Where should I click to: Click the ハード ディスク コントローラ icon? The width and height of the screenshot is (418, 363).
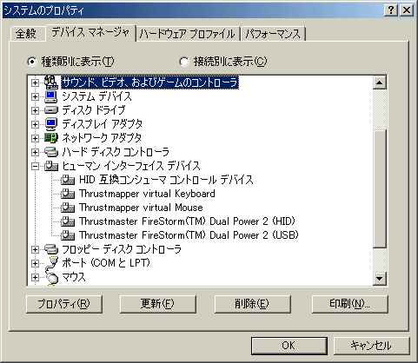51,152
